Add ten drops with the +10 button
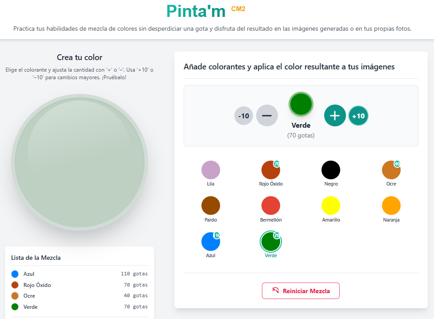434x319 pixels. [358, 116]
